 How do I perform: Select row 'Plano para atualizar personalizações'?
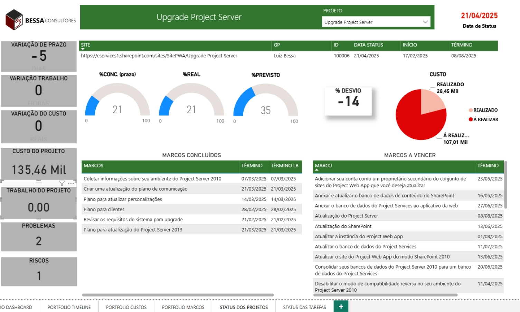click(192, 199)
